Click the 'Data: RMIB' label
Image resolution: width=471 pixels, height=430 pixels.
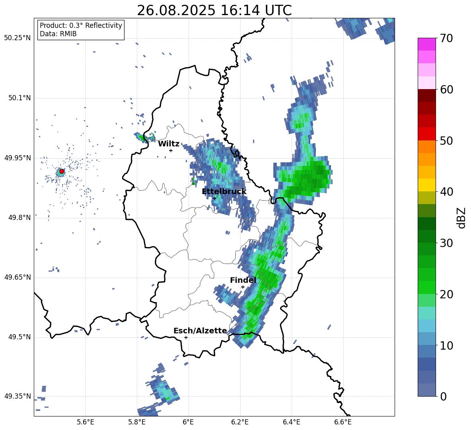58,34
